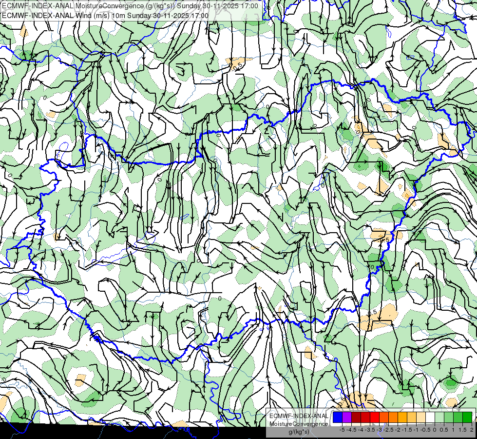Choose the amber swatch between -2 and -1.5
This screenshot has height=439, width=477.
click(402, 418)
